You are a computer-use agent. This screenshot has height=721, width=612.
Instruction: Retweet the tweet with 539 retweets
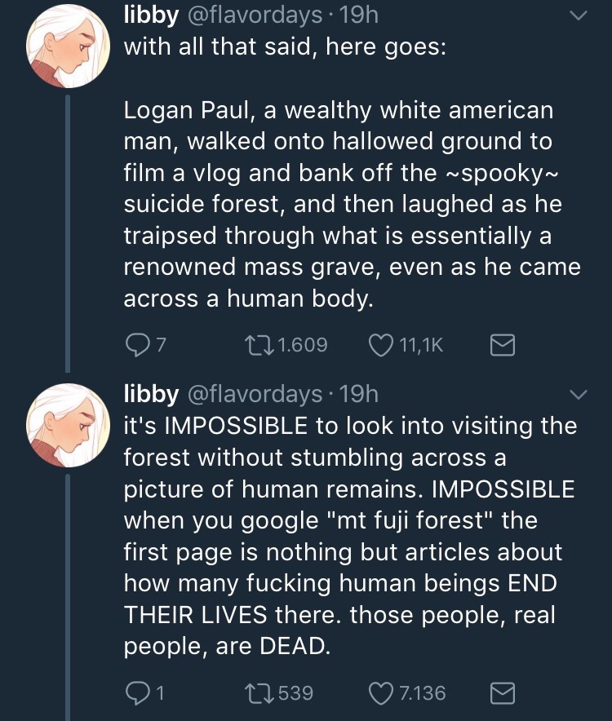pos(251,693)
